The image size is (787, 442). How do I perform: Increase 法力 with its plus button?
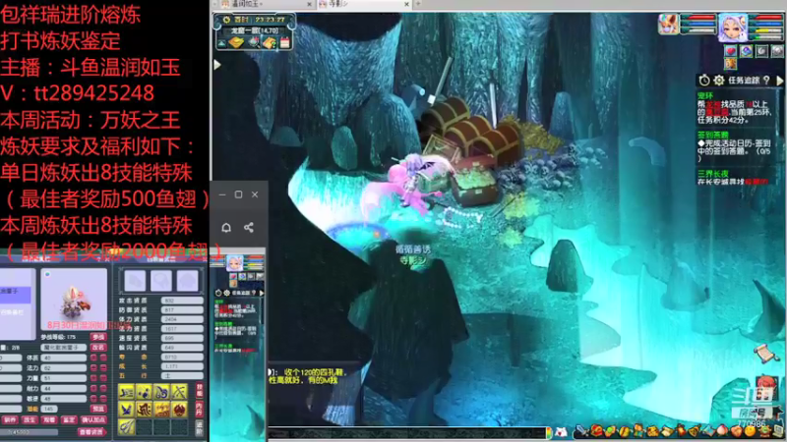coord(93,367)
